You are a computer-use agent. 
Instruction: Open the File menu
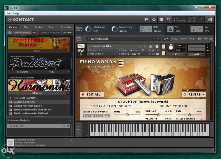coord(9,13)
